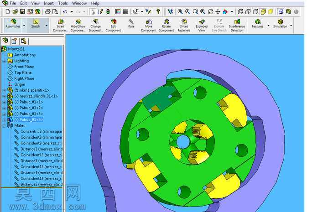Click Insert Components tool

coord(60,26)
